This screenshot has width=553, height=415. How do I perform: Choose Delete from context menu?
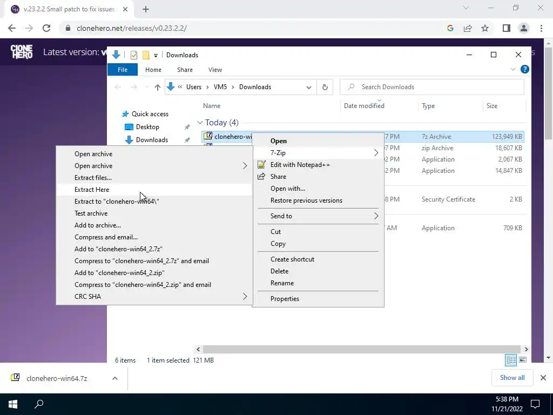click(318, 271)
